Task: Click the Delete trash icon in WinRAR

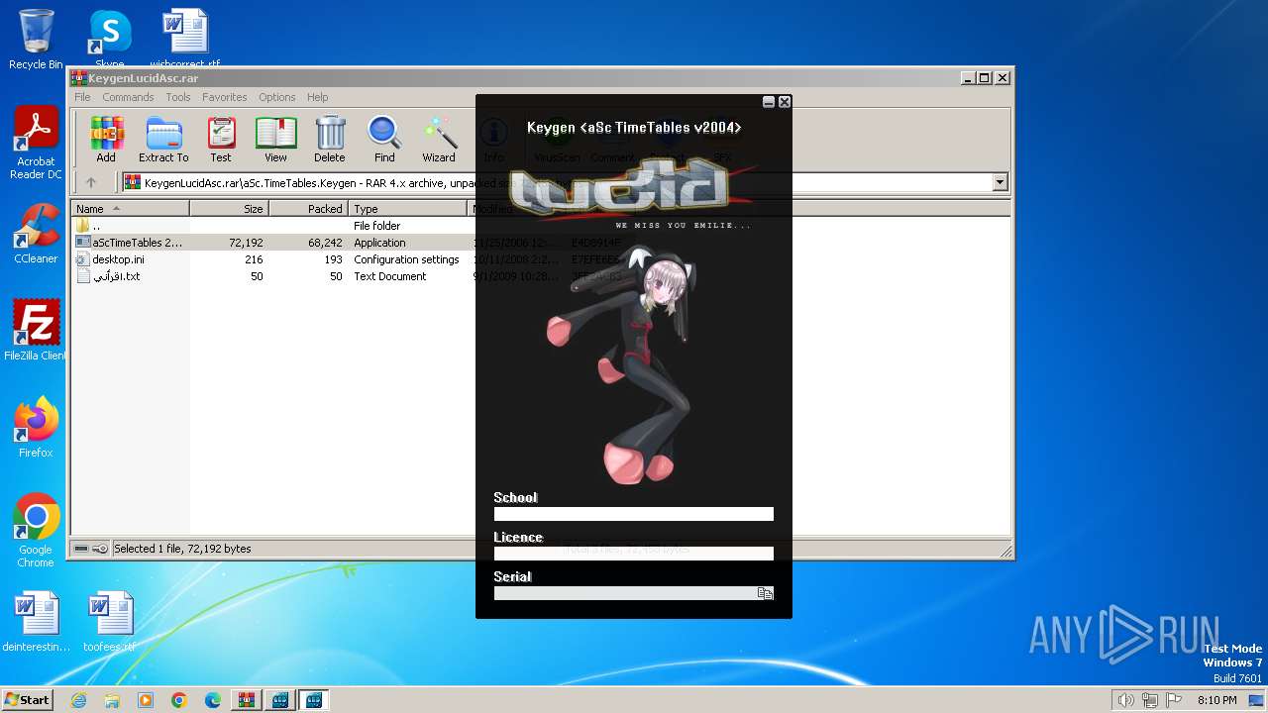Action: tap(330, 140)
